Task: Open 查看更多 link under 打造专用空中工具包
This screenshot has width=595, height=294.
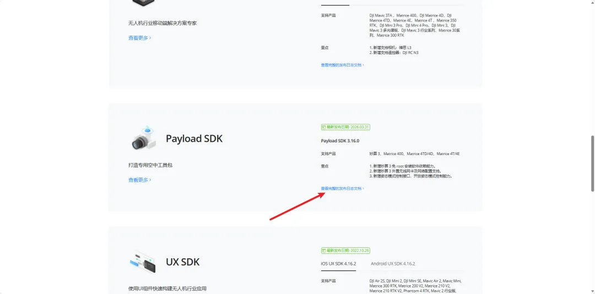Action: pyautogui.click(x=139, y=180)
